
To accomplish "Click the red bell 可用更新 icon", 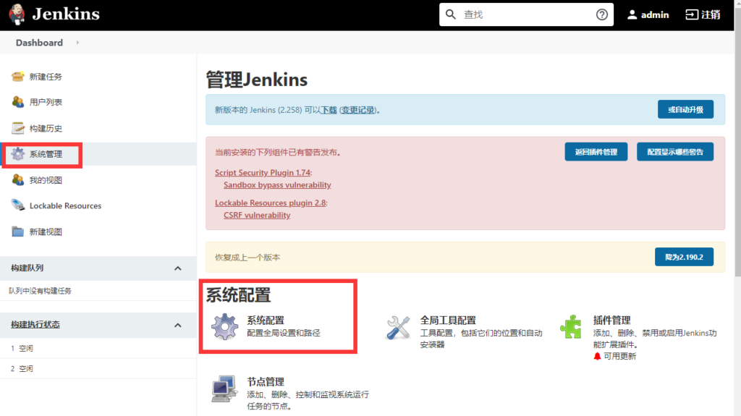I will click(x=597, y=356).
